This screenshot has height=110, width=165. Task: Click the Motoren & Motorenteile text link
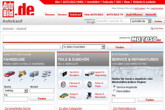(100, 96)
